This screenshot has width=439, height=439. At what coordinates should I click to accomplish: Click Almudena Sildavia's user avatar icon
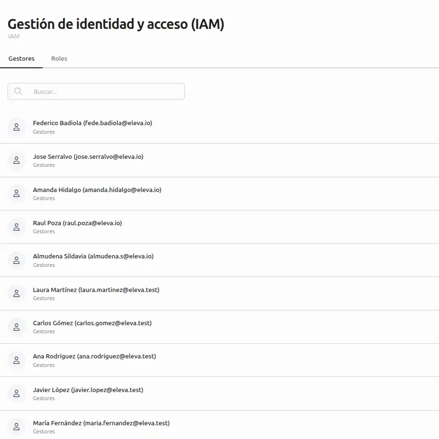16,260
